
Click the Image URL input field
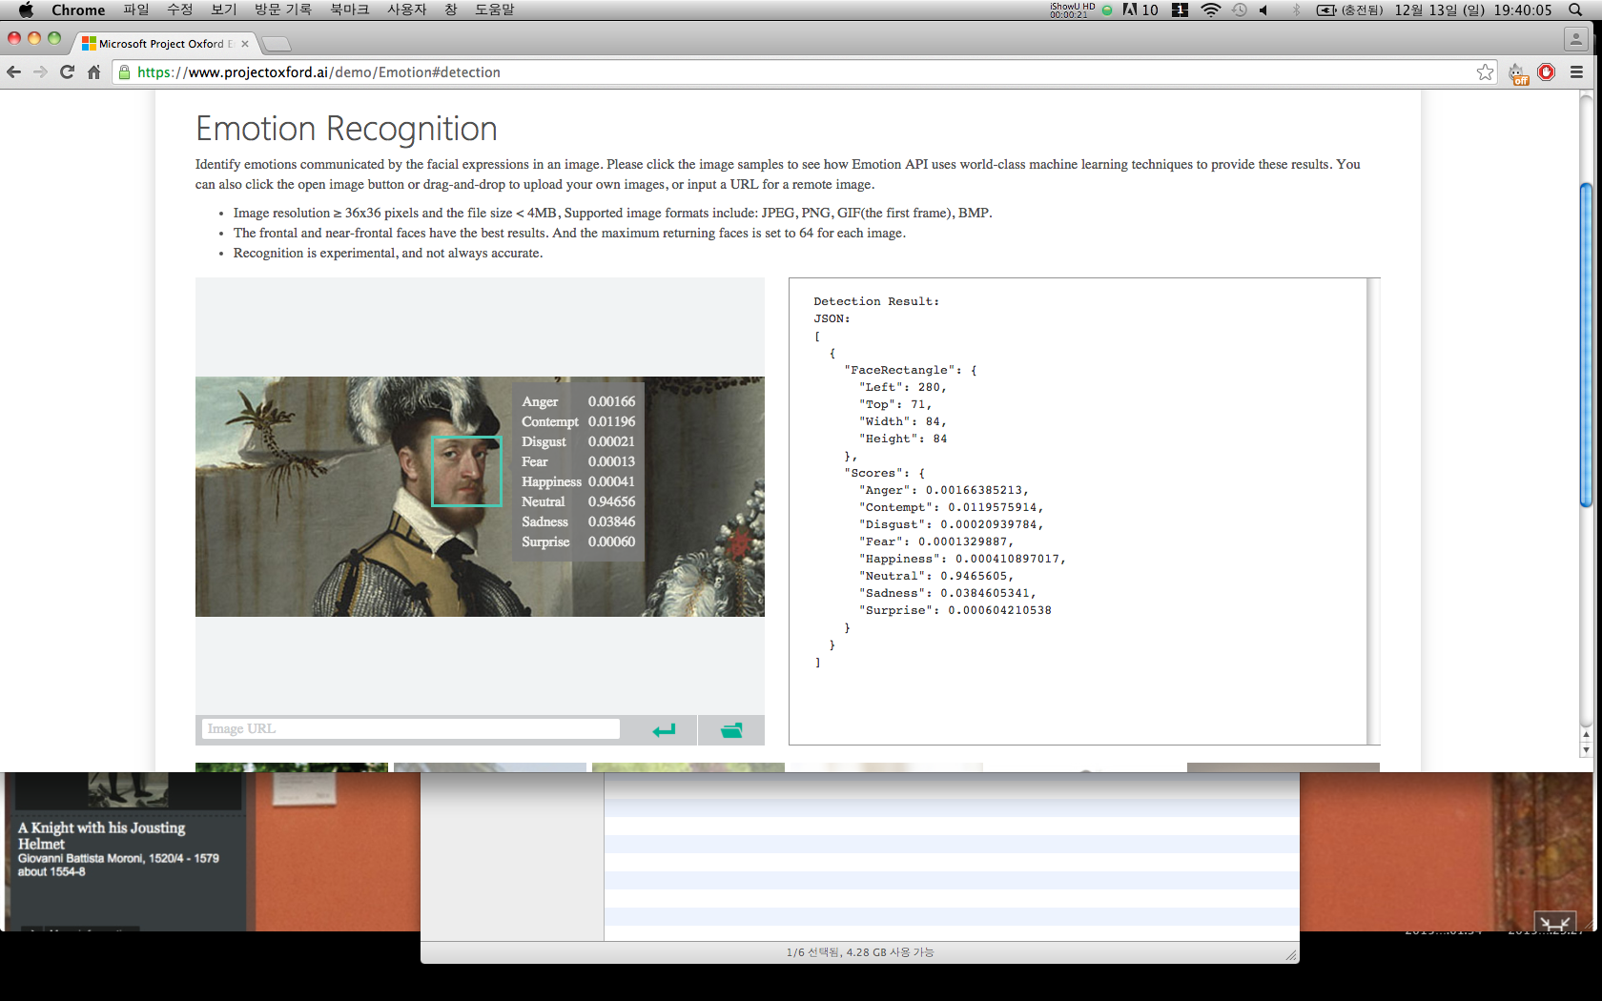[x=410, y=729]
